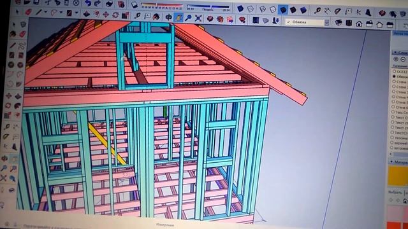Screen dimensions: 408x229
Task: Switch to X-Ray face style
Action: click(x=240, y=8)
